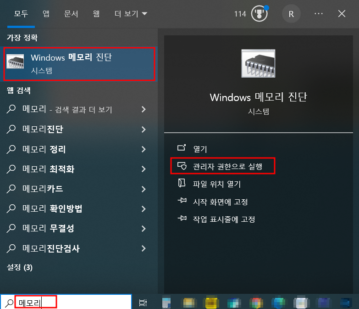This screenshot has width=359, height=309.
Task: Click the search icon beside 메모리카드
Action: tap(11, 189)
